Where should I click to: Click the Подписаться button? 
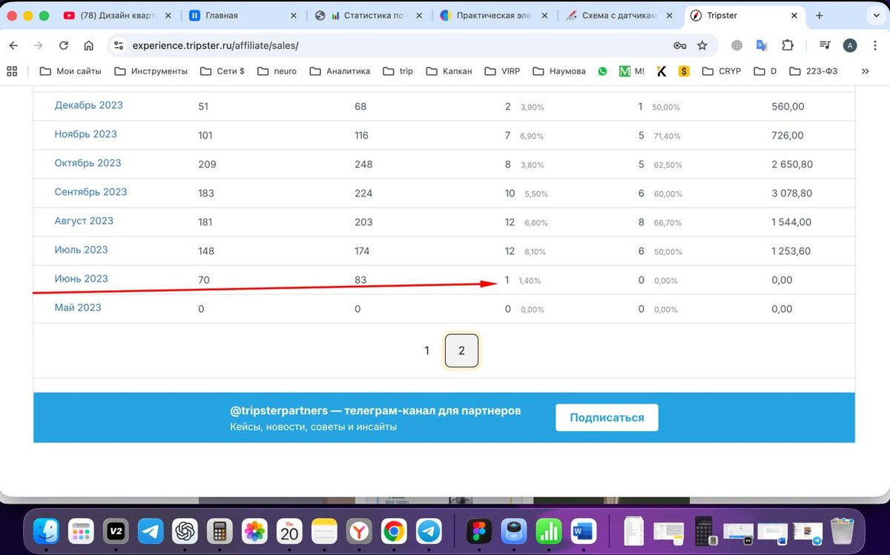click(x=607, y=417)
